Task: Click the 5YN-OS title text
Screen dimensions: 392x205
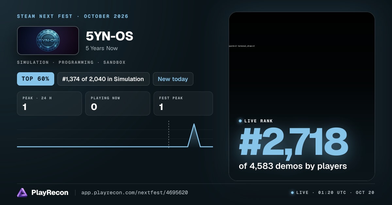Action: point(109,36)
